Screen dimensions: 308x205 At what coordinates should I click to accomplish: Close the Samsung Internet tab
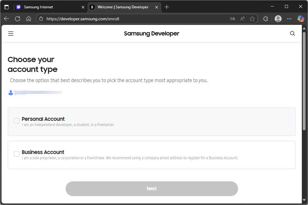tap(83, 7)
